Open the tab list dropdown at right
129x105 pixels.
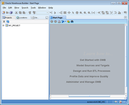[x=125, y=17]
